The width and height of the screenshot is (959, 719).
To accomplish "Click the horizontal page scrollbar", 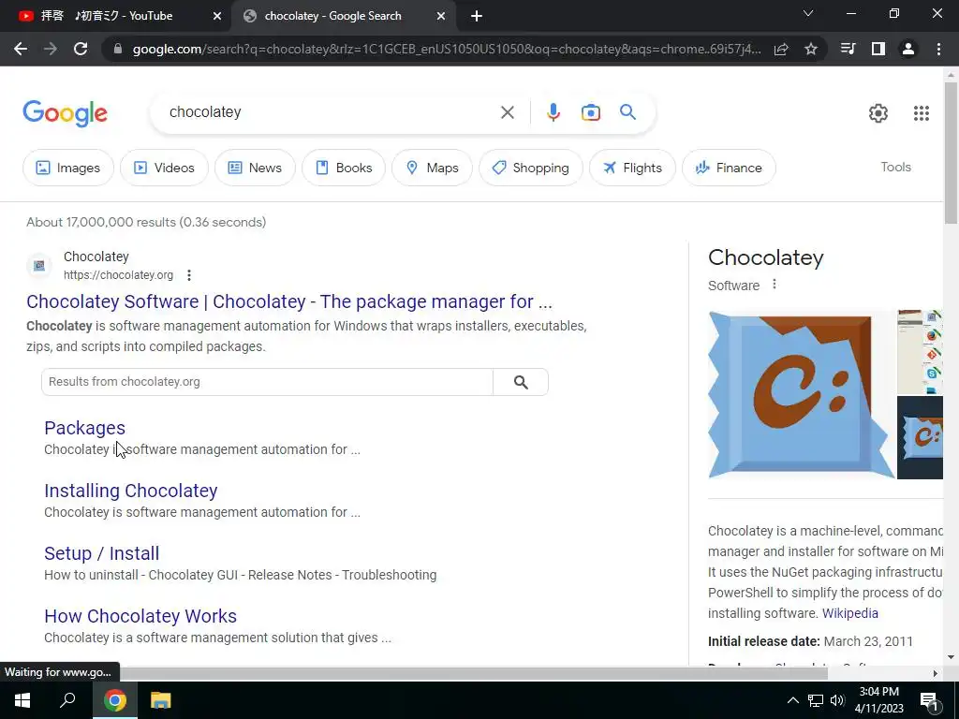I will tap(472, 673).
